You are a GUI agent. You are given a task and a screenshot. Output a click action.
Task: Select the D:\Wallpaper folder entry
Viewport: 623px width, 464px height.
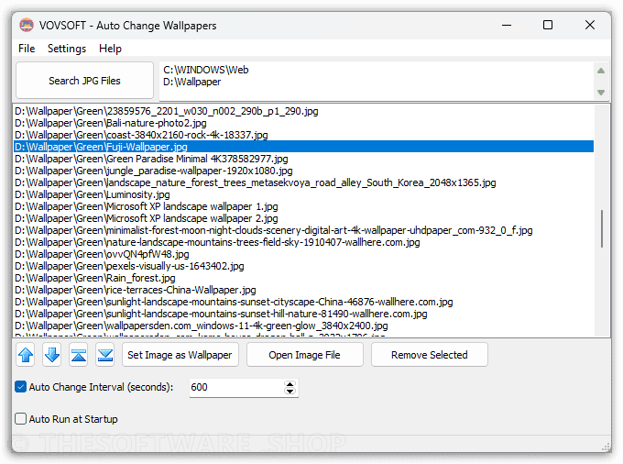(x=191, y=82)
